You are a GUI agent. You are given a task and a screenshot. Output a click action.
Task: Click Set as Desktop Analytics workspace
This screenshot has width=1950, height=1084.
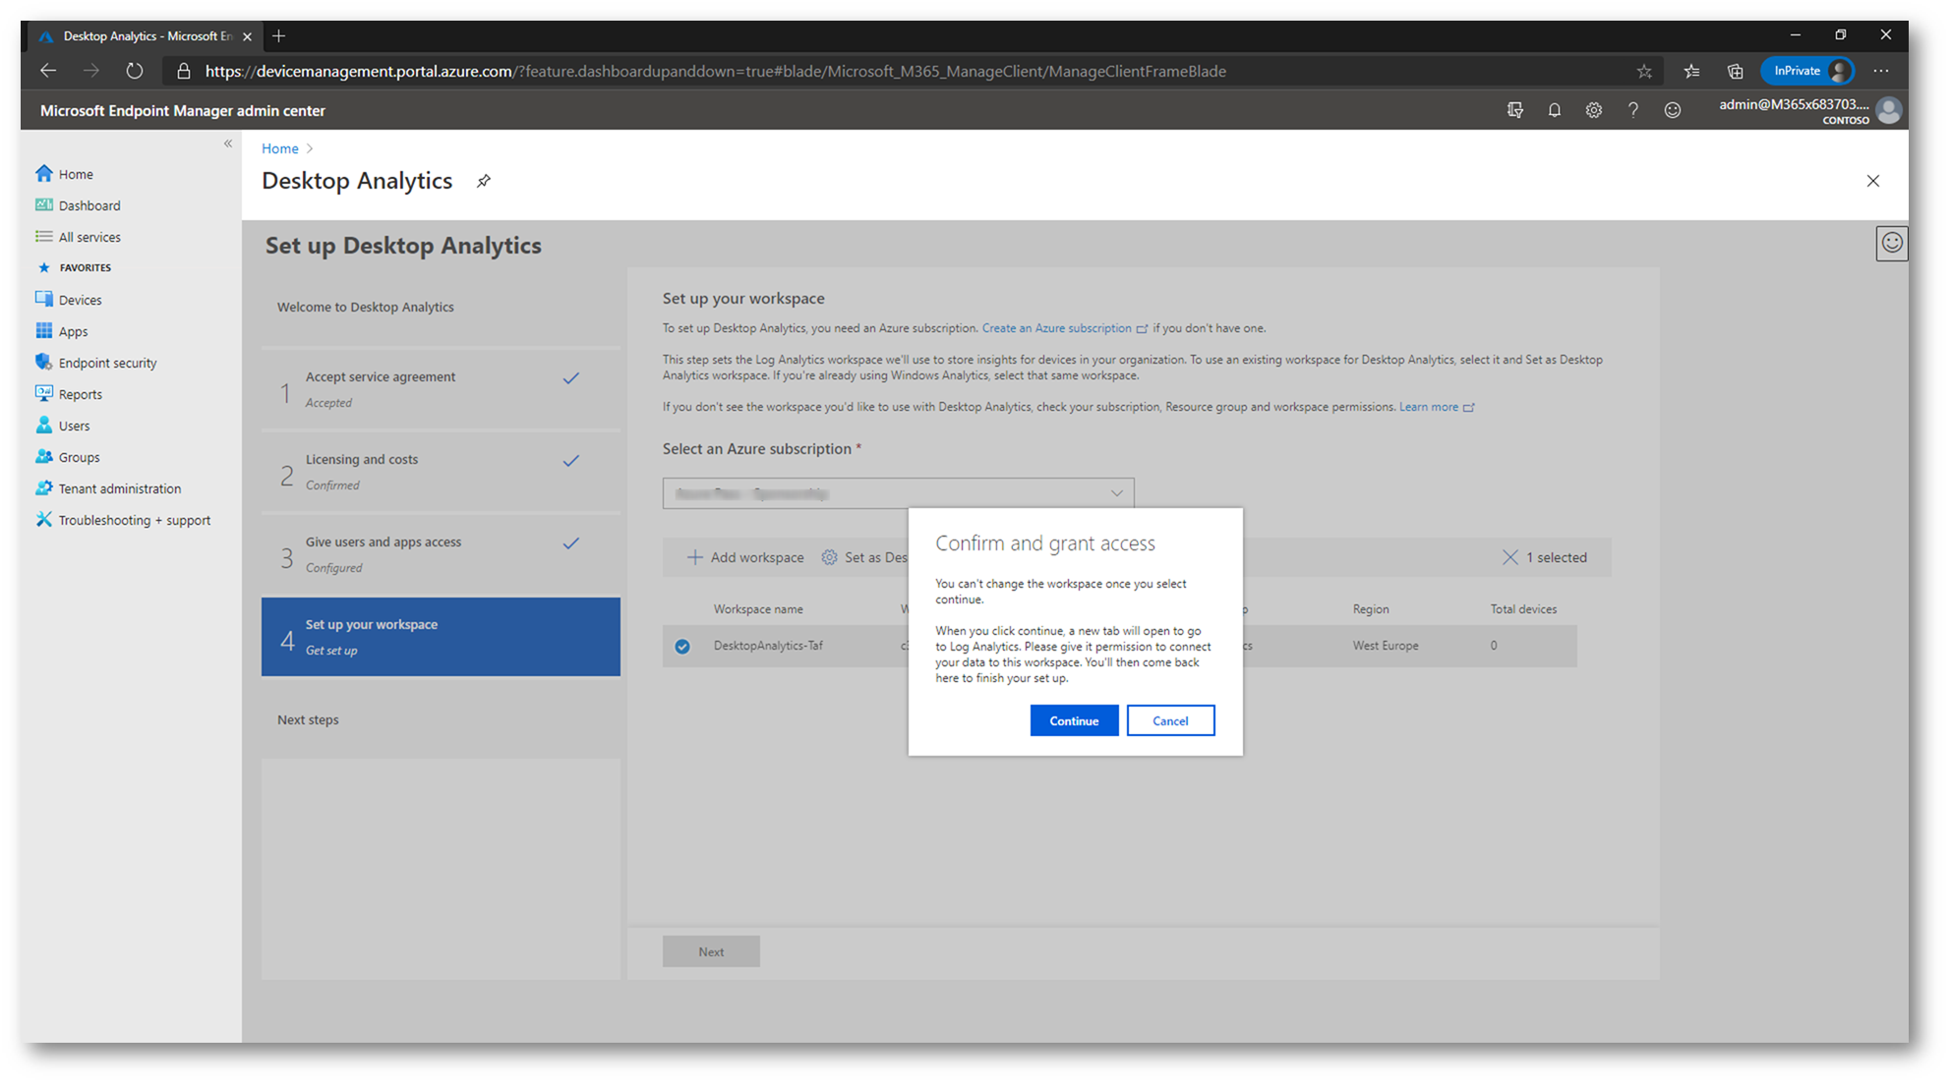point(864,557)
